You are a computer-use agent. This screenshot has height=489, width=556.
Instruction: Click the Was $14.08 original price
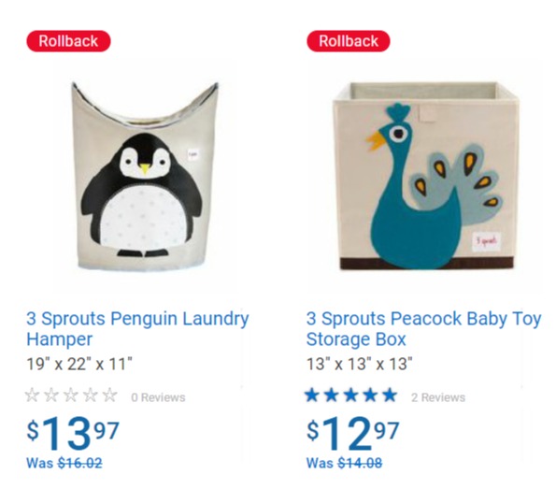[x=344, y=463]
